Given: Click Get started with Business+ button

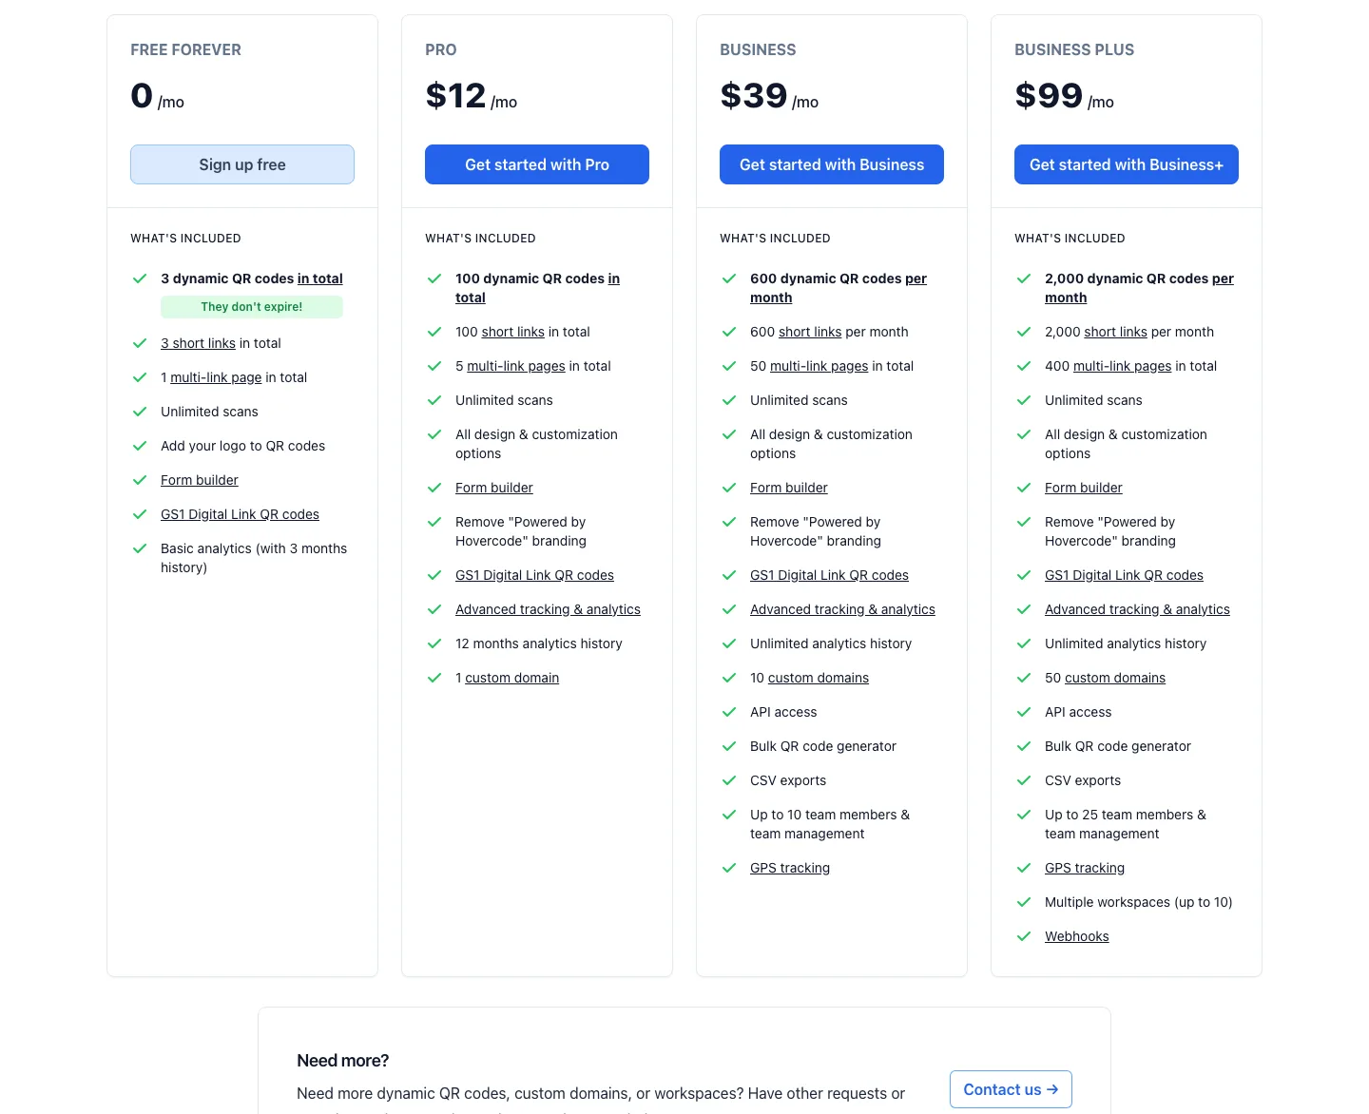Looking at the screenshot, I should click(x=1127, y=164).
